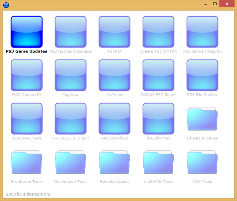Click the 'Remote Access' label

(114, 181)
